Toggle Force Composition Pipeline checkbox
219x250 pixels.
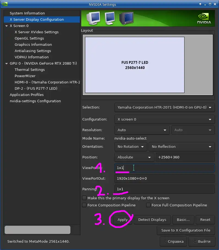click(x=84, y=205)
